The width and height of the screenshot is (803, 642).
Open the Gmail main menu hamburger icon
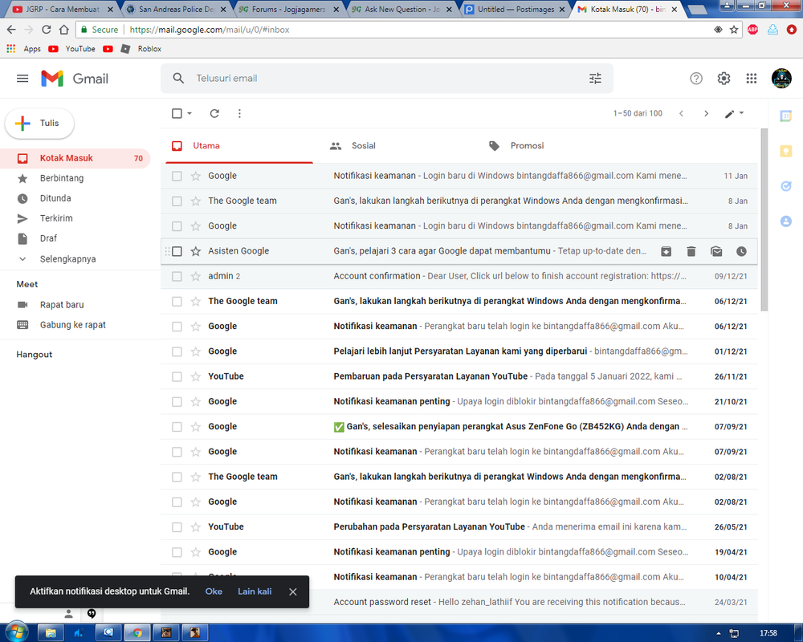click(x=22, y=79)
